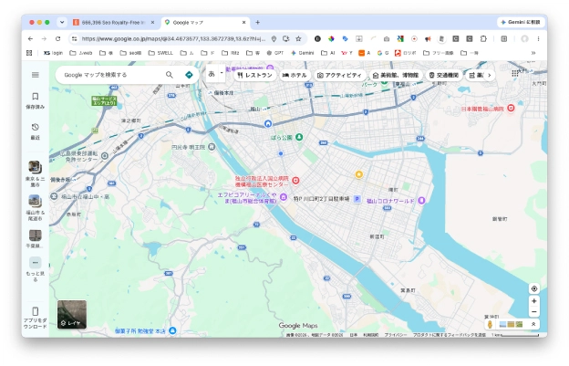Click the location pin icon in address bar
The width and height of the screenshot is (569, 366).
pos(274,38)
